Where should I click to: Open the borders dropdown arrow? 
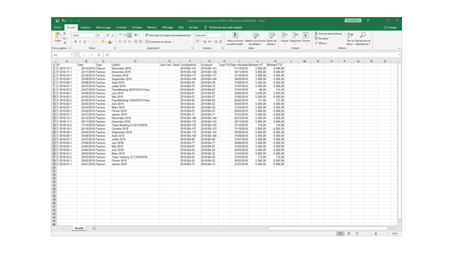(97, 42)
